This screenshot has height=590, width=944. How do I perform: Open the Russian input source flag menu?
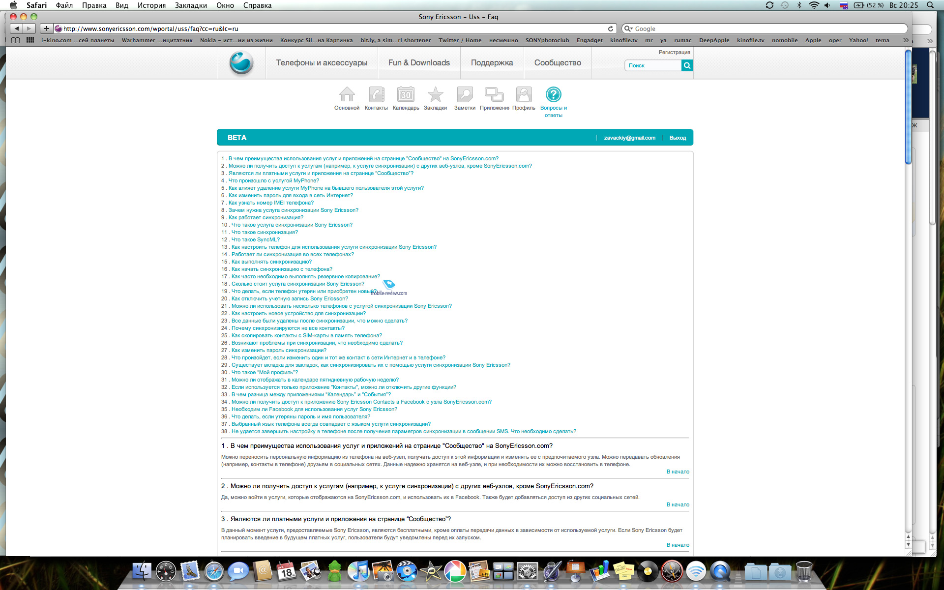click(843, 5)
